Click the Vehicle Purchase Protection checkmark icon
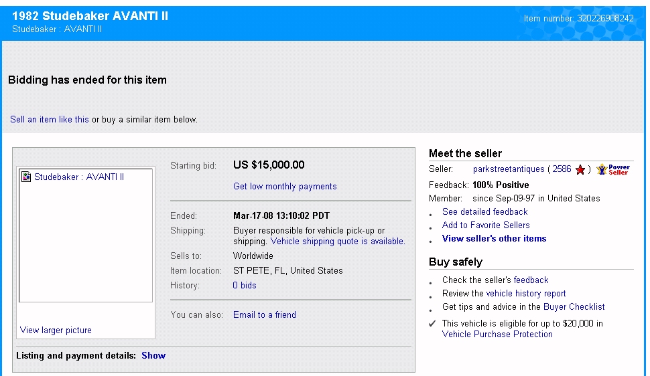 pos(432,324)
